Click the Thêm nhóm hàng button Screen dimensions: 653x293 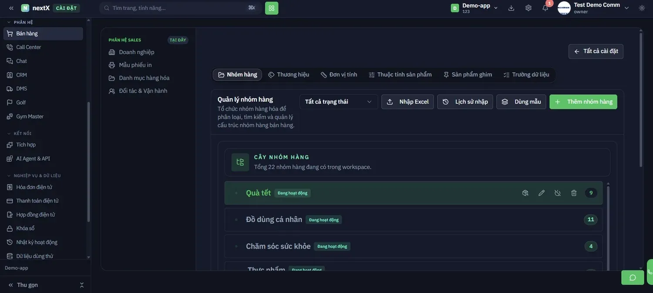[583, 102]
